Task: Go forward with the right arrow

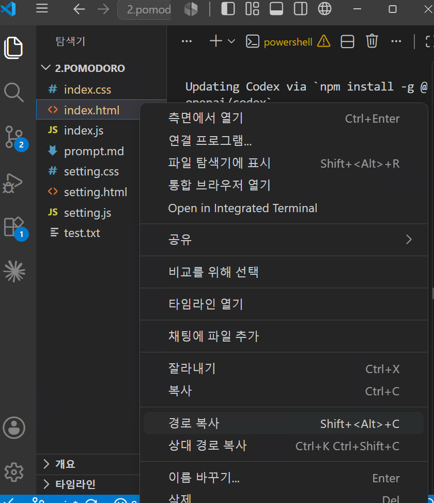Action: tap(103, 9)
